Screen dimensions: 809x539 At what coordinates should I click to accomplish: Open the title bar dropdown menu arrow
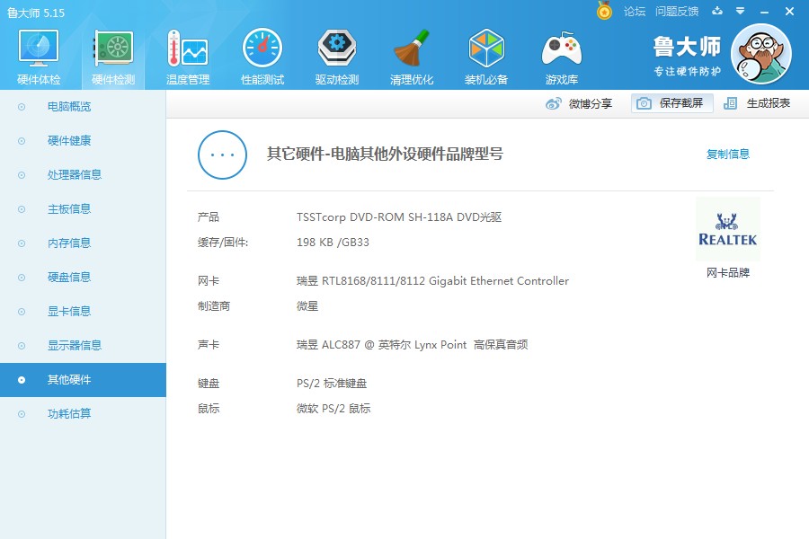click(x=740, y=11)
